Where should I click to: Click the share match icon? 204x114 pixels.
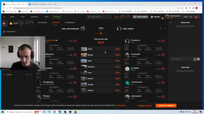[x=161, y=28]
